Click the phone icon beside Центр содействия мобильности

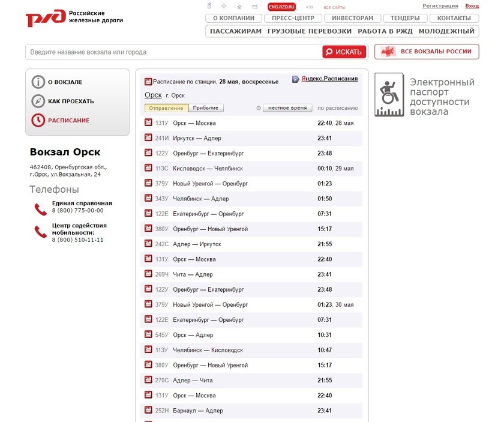(40, 232)
